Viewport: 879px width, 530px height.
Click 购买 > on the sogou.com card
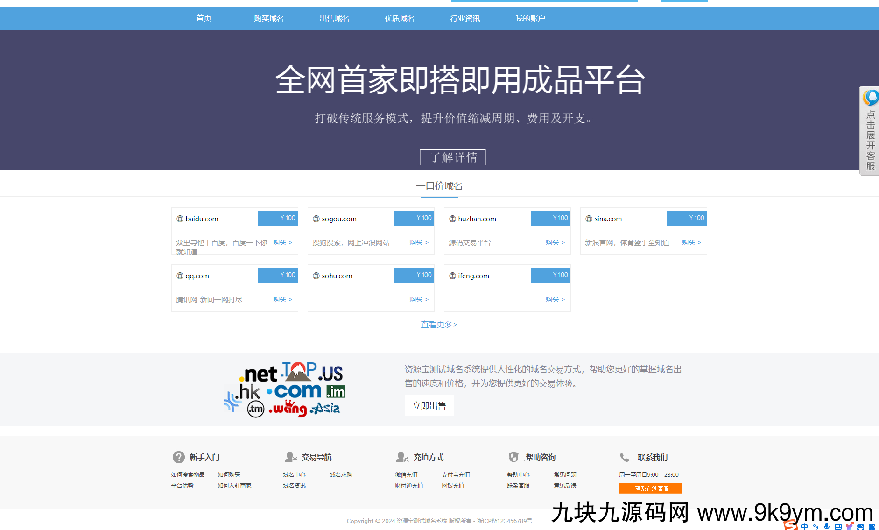click(x=419, y=242)
